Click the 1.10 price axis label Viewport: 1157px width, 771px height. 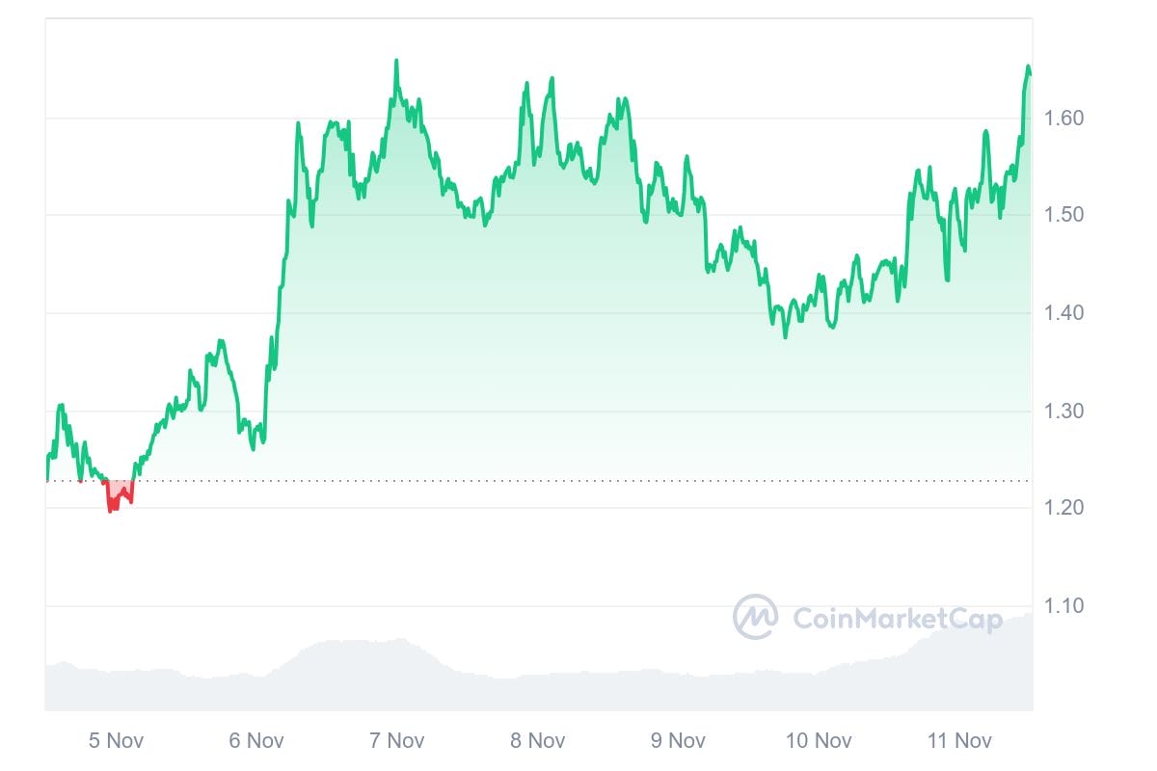[1064, 606]
